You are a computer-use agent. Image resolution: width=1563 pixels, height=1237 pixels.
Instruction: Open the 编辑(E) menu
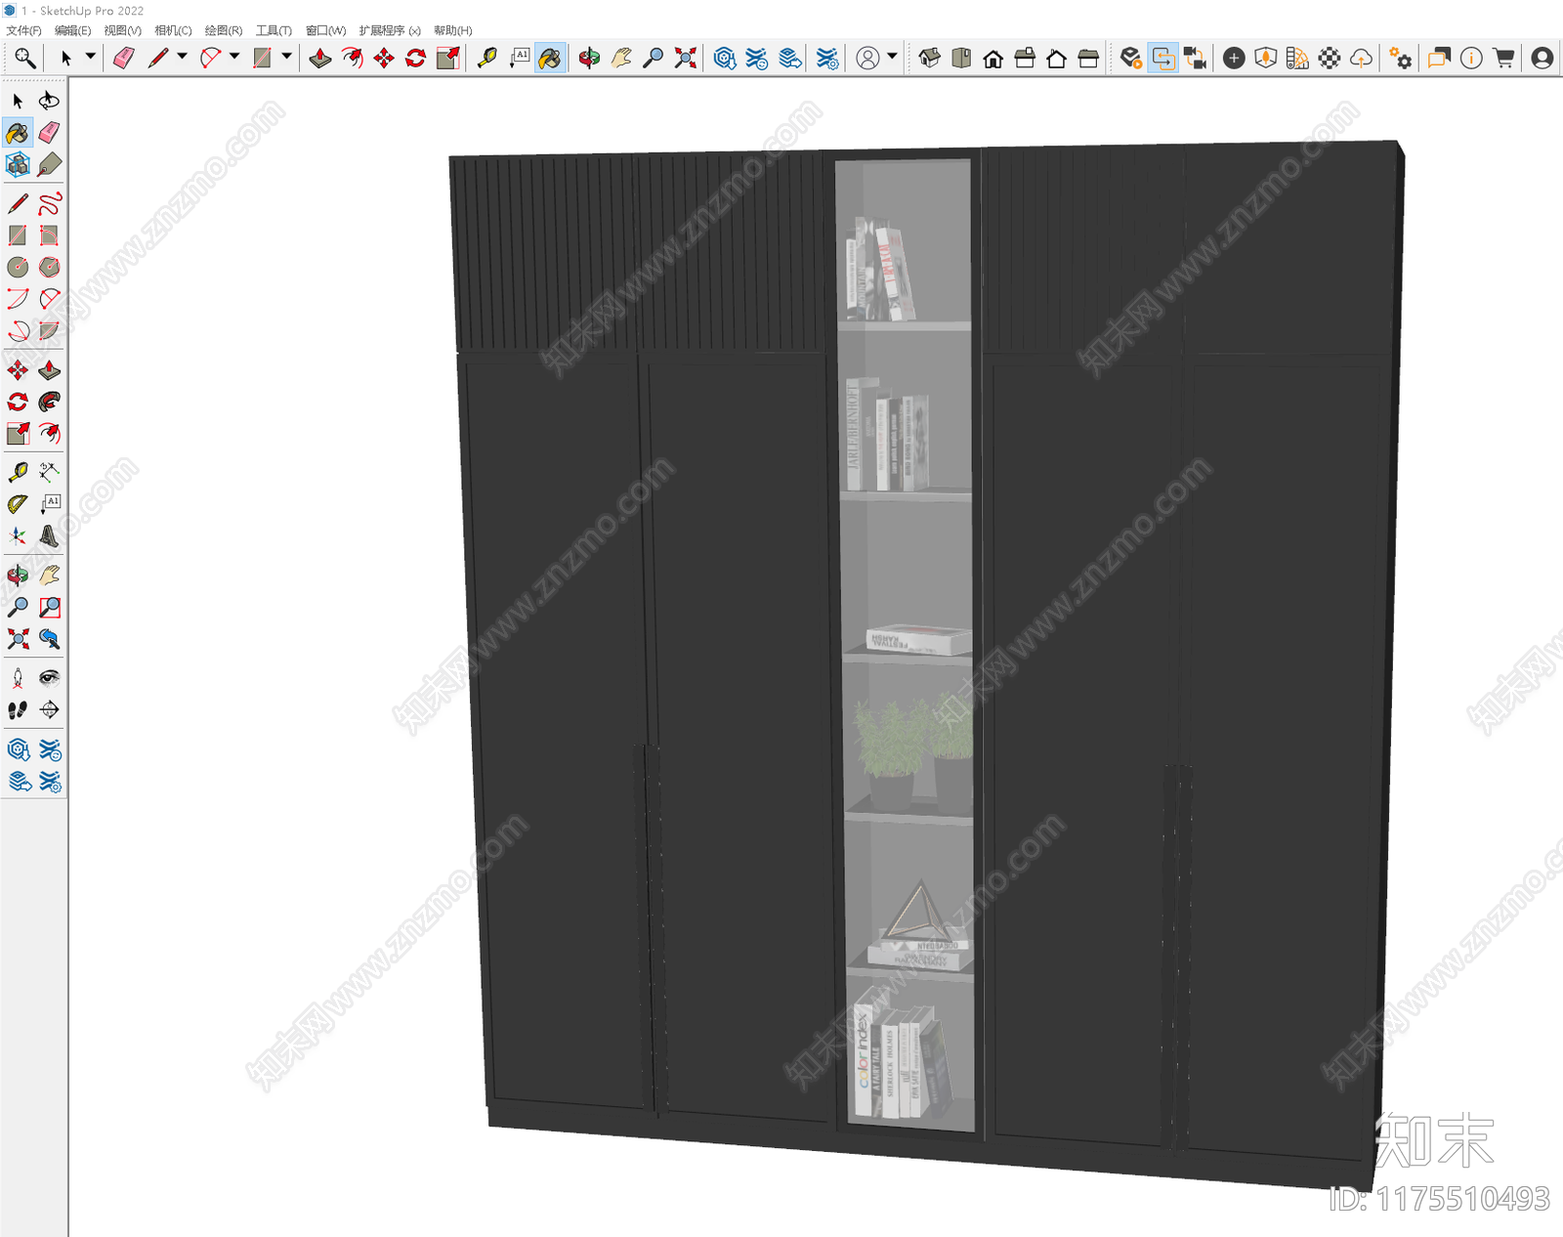click(x=72, y=30)
